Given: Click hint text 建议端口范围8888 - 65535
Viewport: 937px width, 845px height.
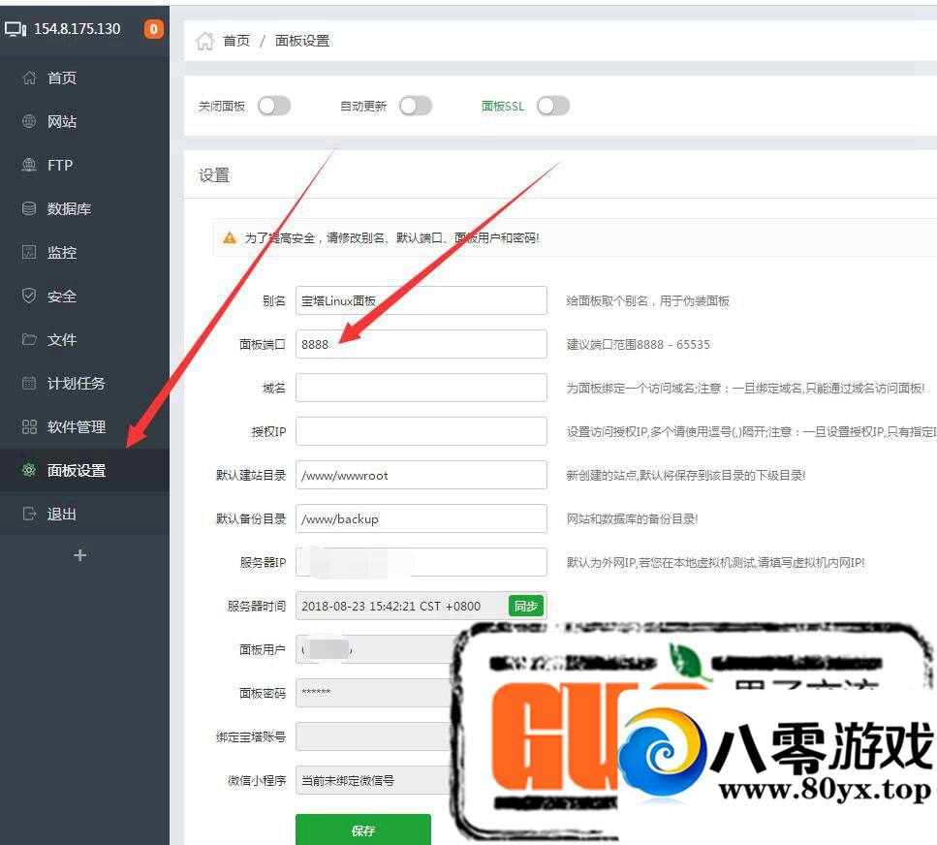Looking at the screenshot, I should (x=639, y=345).
